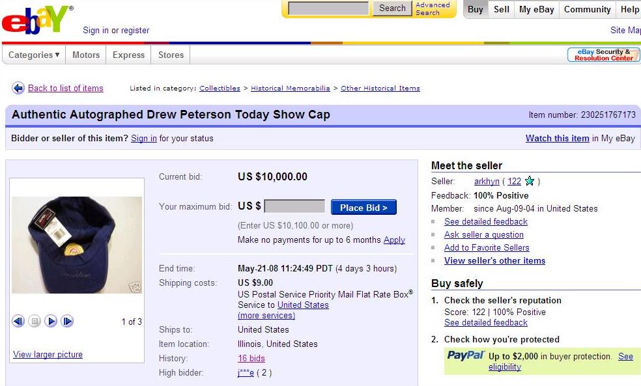This screenshot has width=641, height=386.
Task: Click Watch this item link
Action: (557, 139)
